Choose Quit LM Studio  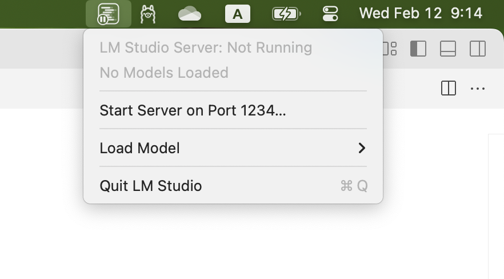(x=151, y=186)
